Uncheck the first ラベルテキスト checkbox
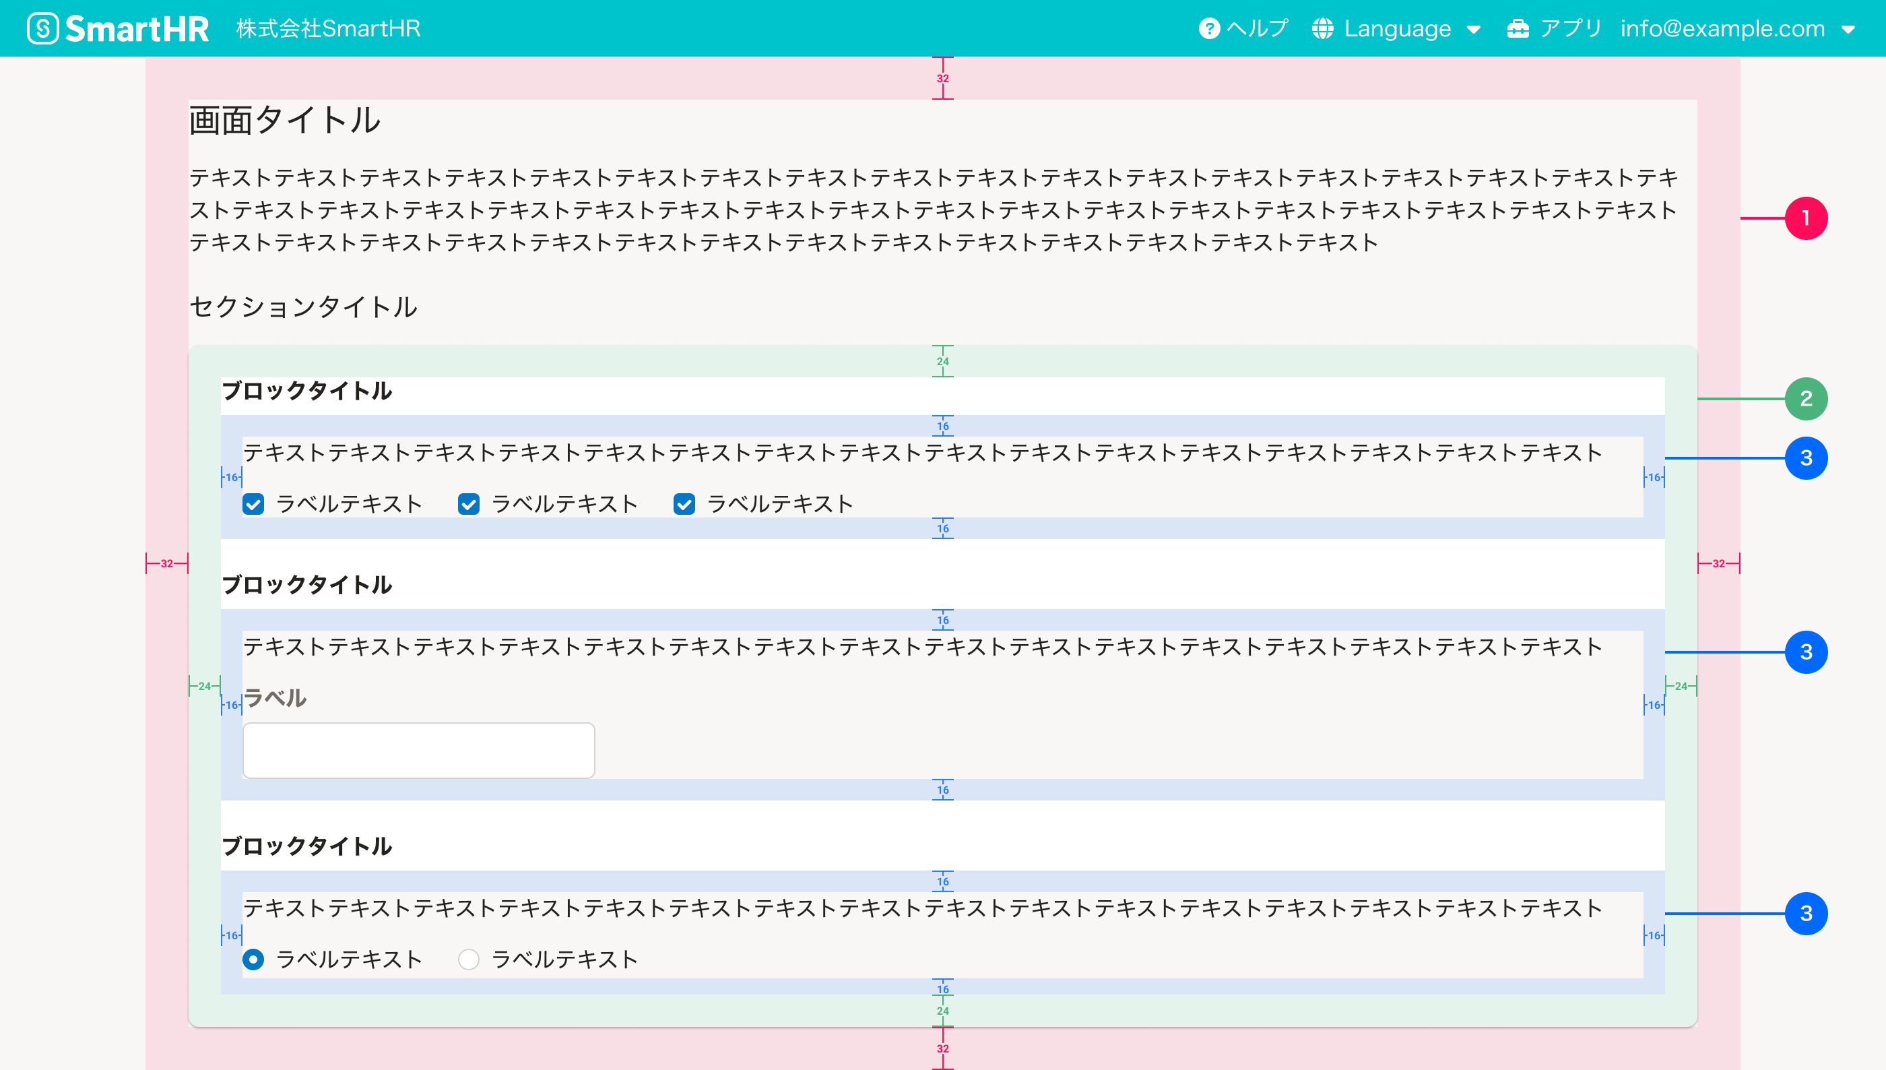Screen dimensions: 1886x1070 point(253,504)
